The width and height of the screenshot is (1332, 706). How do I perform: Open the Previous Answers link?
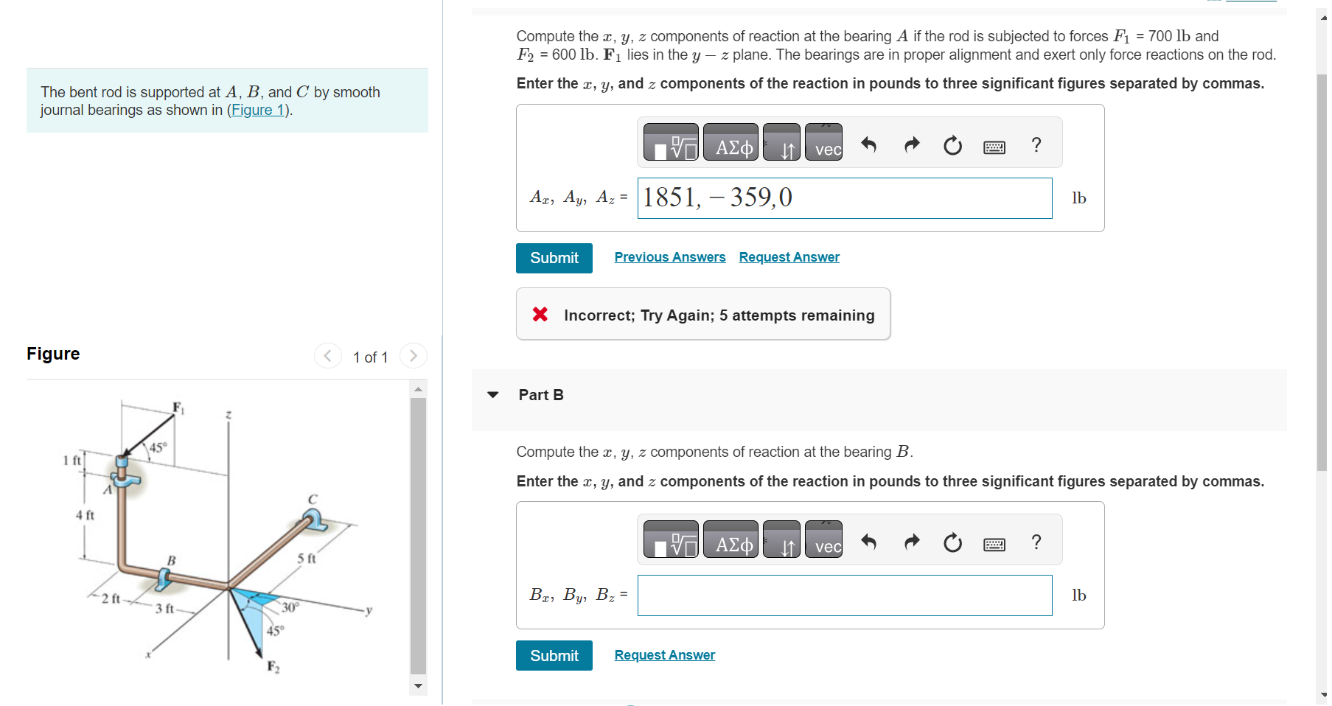coord(669,256)
